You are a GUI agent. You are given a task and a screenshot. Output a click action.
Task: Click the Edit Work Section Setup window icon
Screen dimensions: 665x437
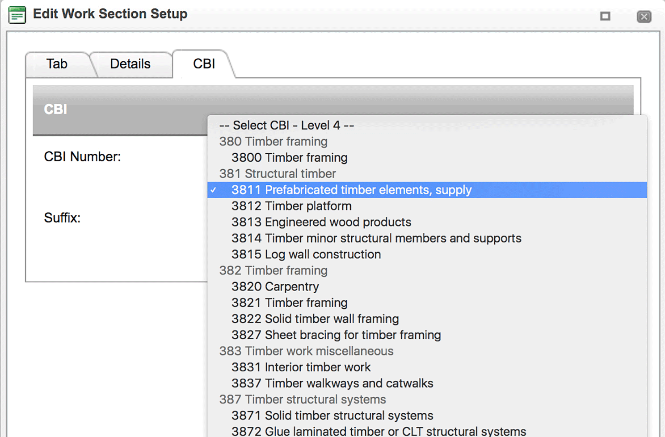click(x=17, y=14)
